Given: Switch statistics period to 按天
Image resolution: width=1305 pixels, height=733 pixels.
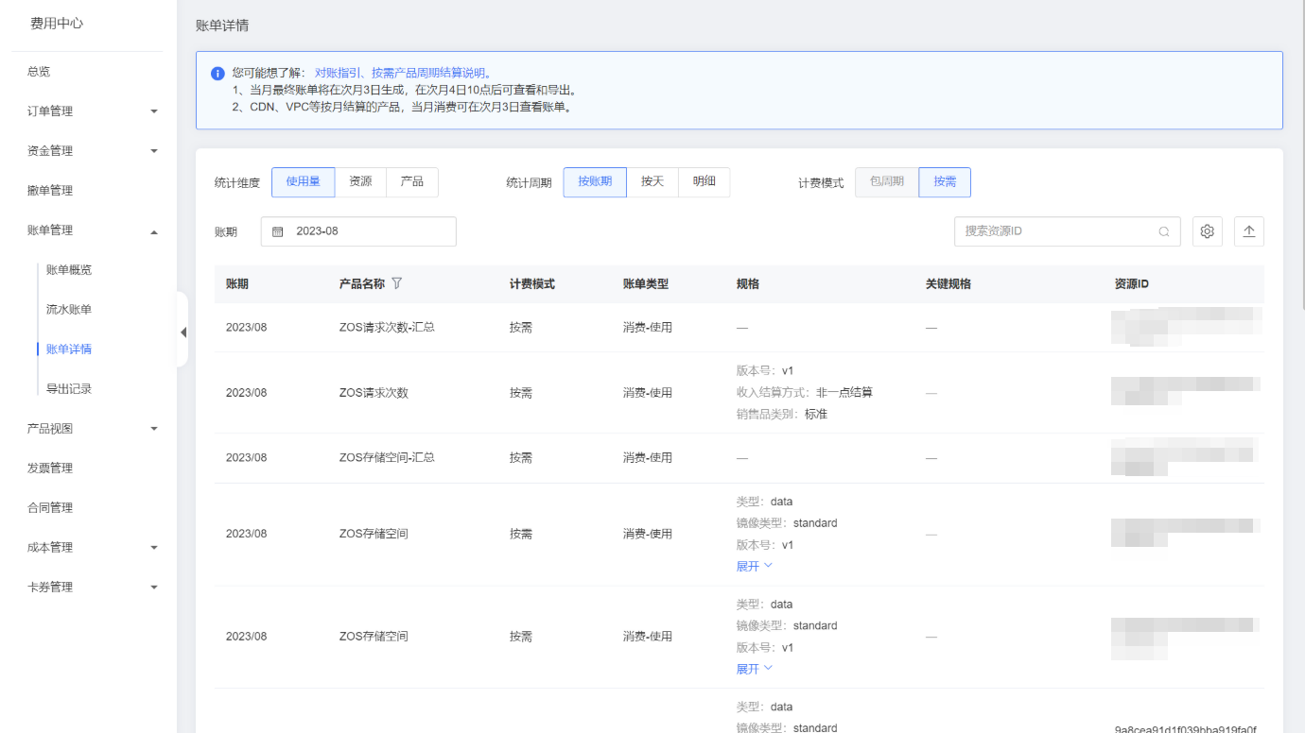Looking at the screenshot, I should (x=652, y=181).
